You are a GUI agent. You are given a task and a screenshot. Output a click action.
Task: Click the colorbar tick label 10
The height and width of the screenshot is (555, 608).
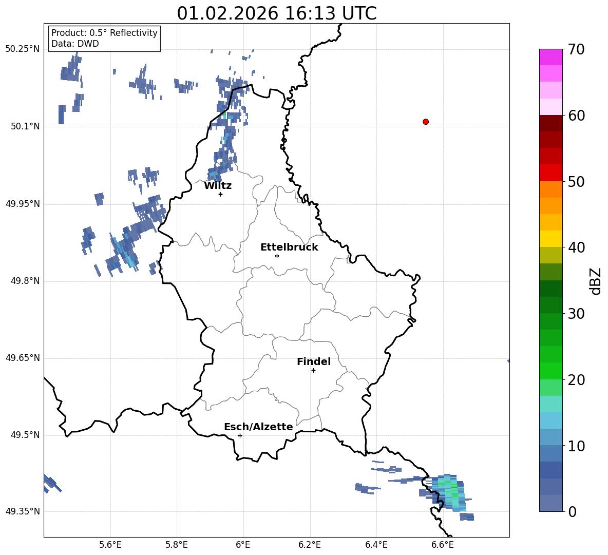(x=576, y=446)
